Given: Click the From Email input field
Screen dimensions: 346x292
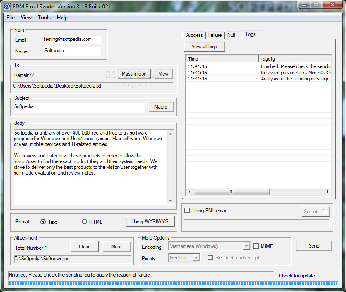Looking at the screenshot, I should click(x=72, y=40).
